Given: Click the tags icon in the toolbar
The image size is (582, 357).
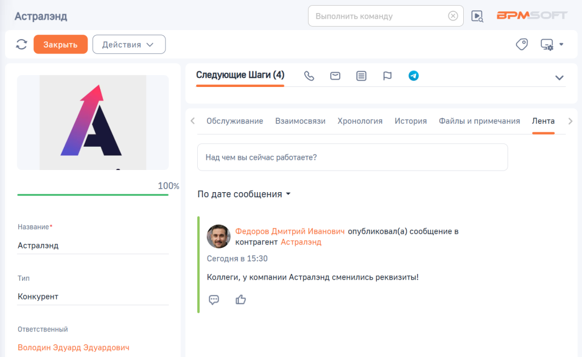Looking at the screenshot, I should [522, 44].
